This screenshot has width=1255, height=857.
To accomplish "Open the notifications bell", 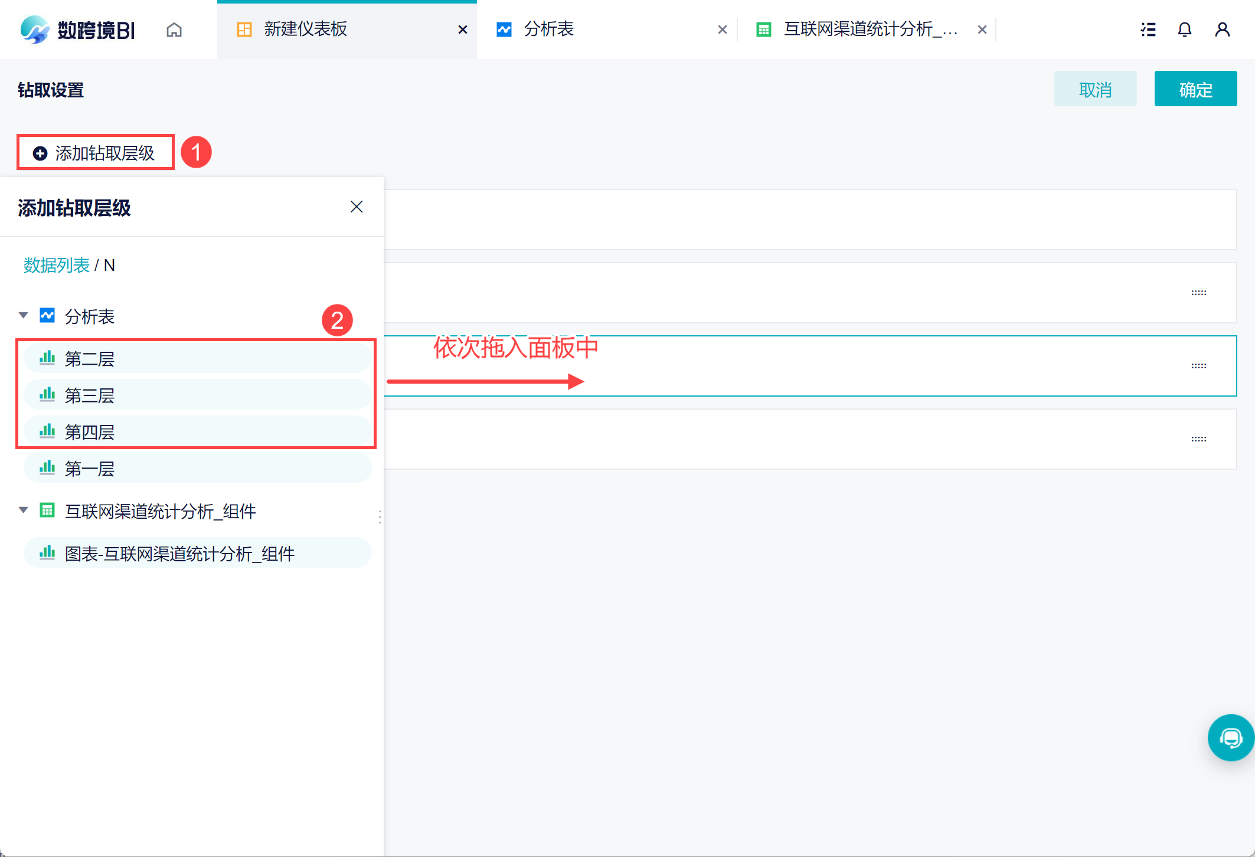I will tap(1184, 30).
